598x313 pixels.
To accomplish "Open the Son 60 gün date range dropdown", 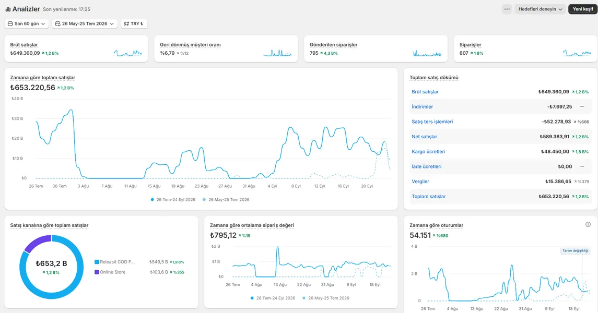I will (x=27, y=23).
